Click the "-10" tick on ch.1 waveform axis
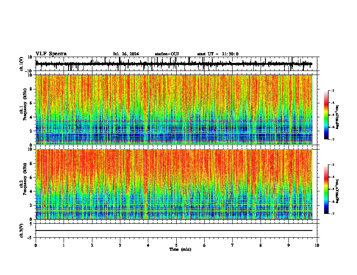The height and width of the screenshot is (275, 357). pos(29,71)
